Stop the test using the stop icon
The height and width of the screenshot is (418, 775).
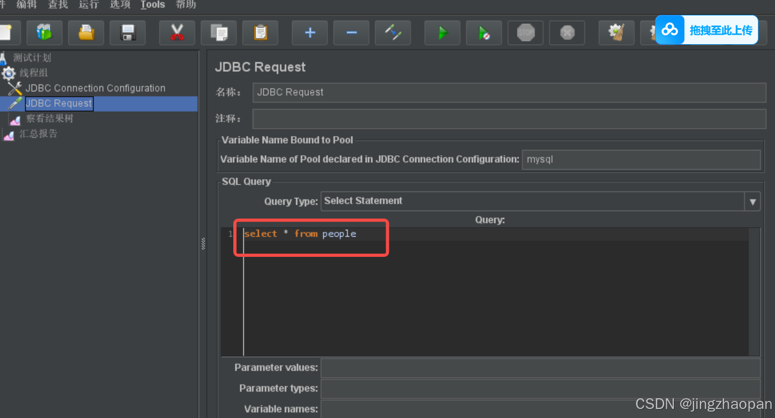[x=525, y=32]
